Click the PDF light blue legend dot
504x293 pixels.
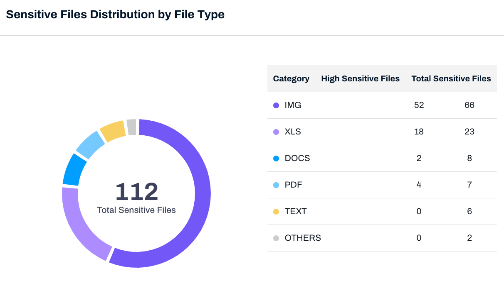click(276, 185)
